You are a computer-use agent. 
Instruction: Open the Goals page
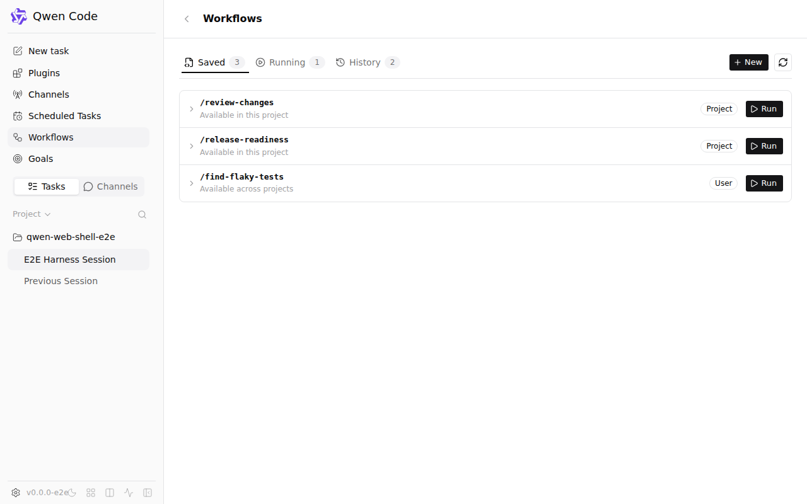78,159
